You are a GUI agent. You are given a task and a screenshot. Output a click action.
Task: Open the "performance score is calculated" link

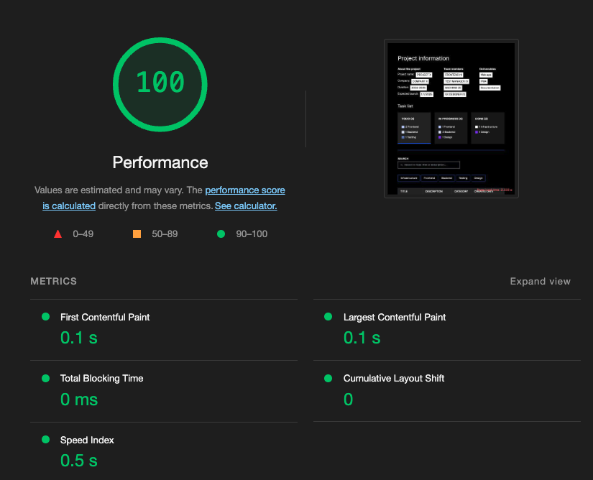(244, 190)
